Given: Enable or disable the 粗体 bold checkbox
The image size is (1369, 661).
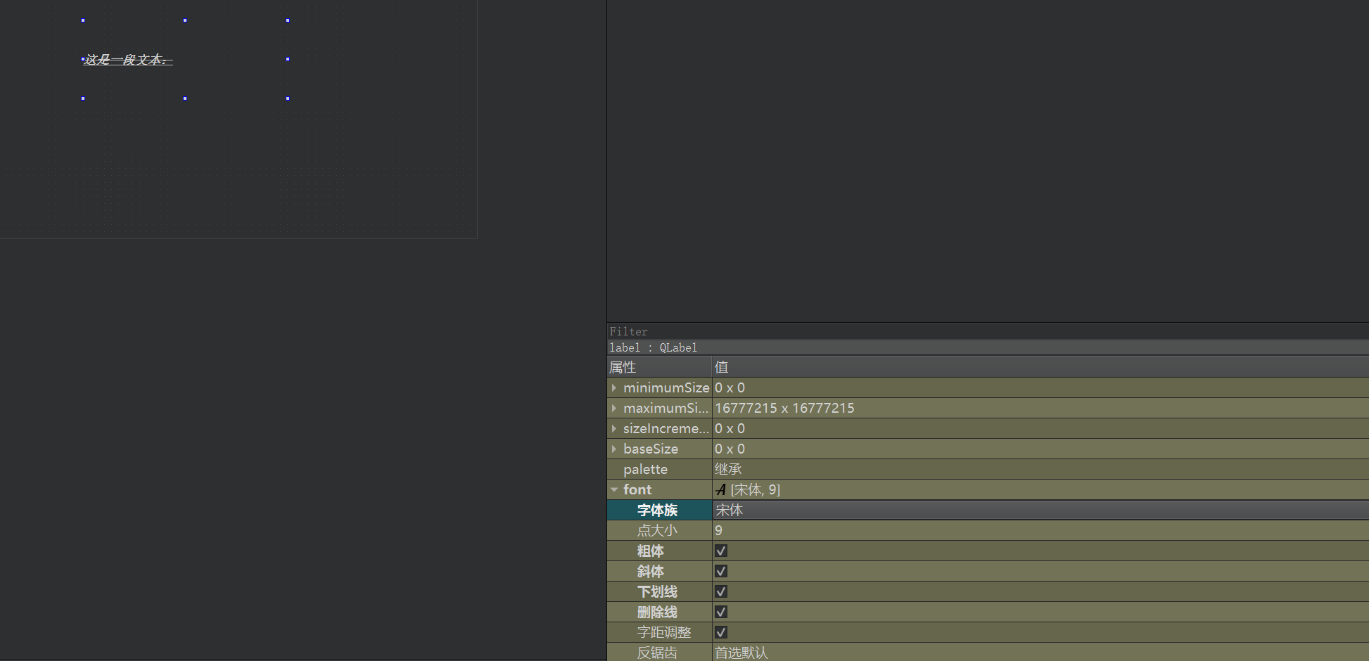Looking at the screenshot, I should tap(721, 551).
